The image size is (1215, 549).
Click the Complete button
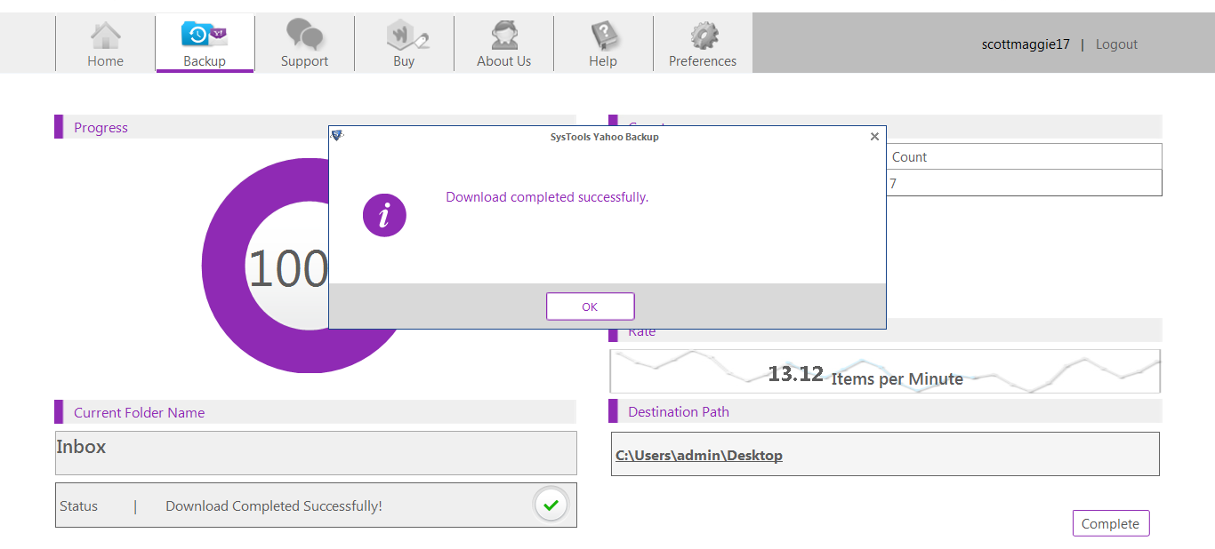1110,523
